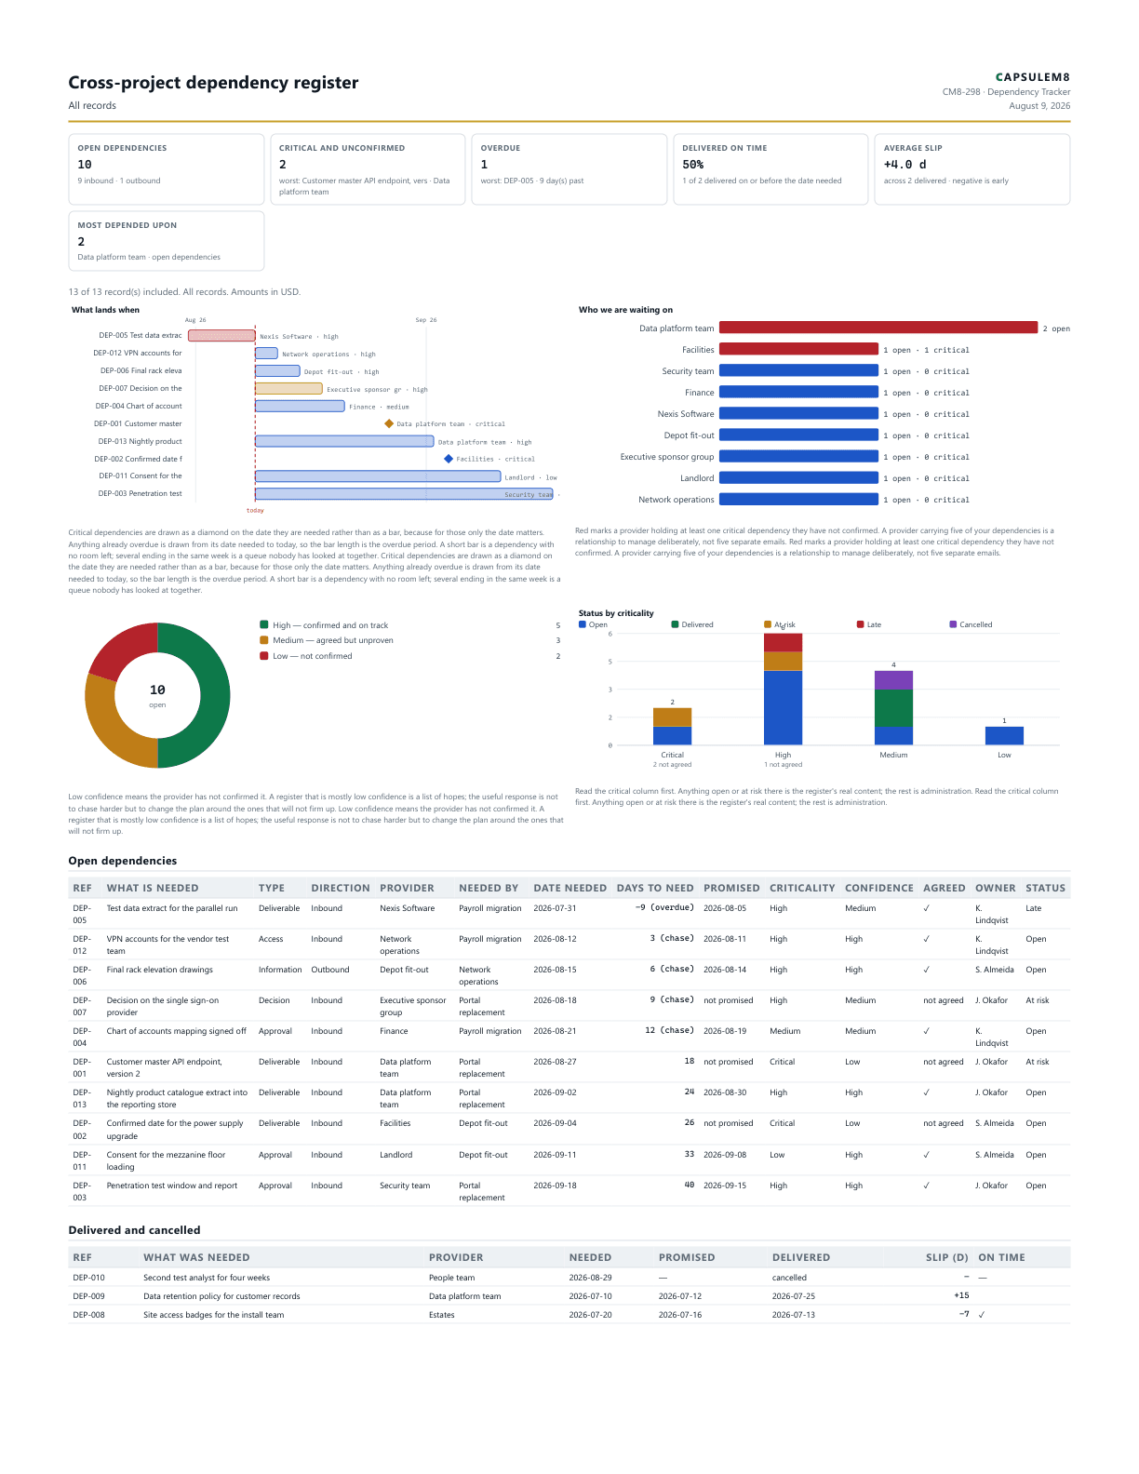Sort by the Days to Need column header
This screenshot has width=1139, height=1474.
click(655, 888)
